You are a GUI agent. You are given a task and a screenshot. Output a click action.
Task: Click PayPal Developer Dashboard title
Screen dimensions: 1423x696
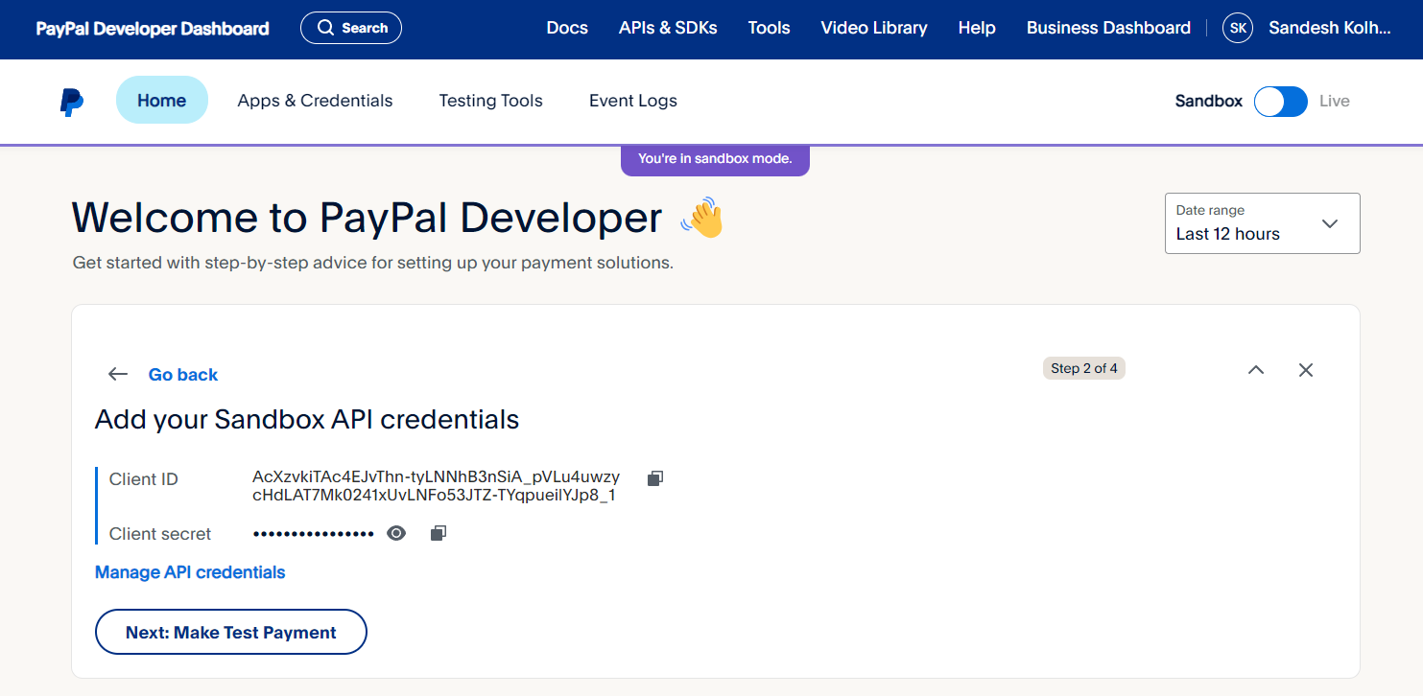[x=153, y=29]
